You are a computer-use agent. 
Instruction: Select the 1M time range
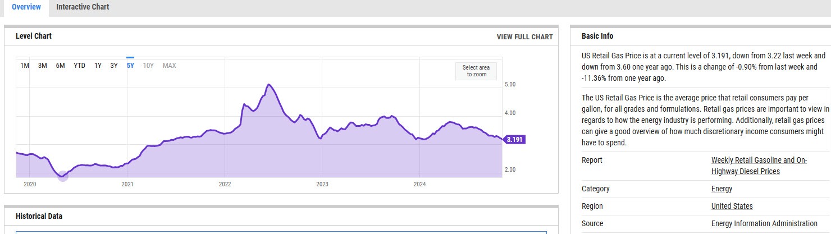pos(25,66)
